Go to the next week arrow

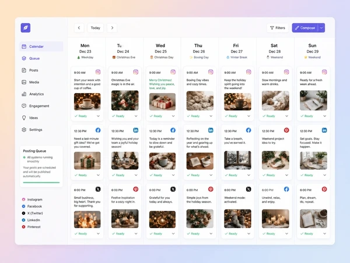point(112,28)
